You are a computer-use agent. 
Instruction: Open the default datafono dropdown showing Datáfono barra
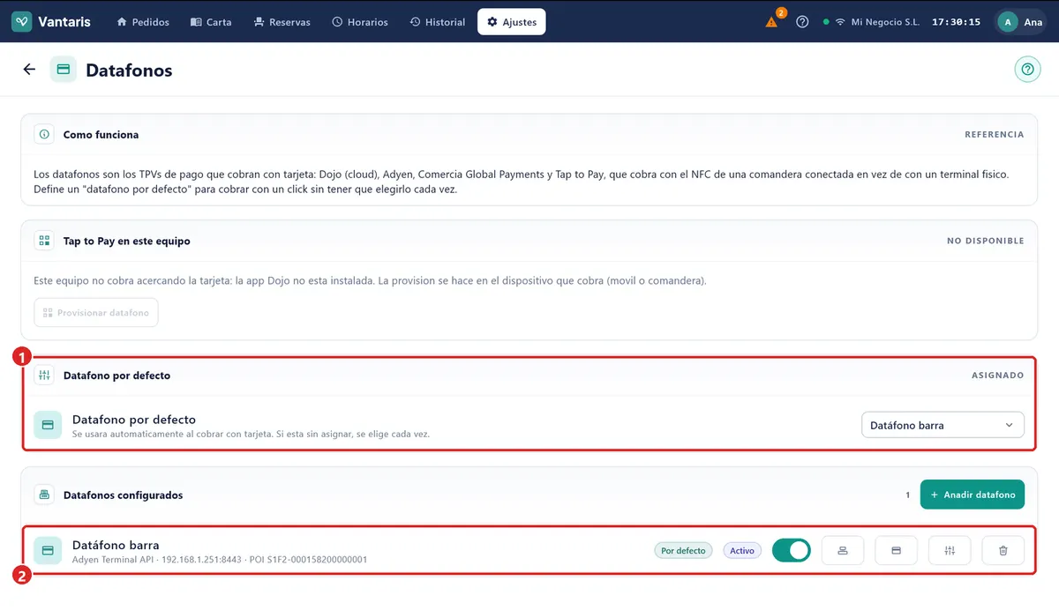point(943,425)
